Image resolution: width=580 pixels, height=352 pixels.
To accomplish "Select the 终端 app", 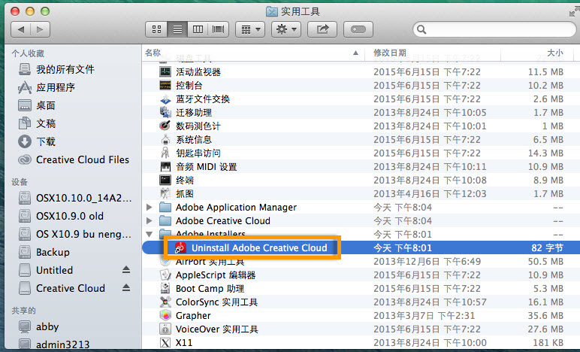I will pos(185,181).
